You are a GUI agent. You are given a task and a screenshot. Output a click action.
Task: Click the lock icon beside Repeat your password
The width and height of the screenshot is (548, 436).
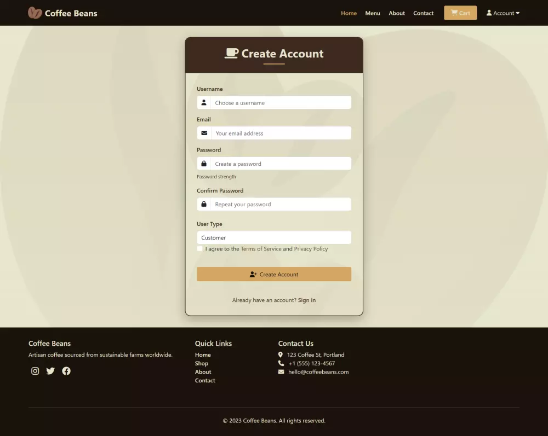[204, 204]
